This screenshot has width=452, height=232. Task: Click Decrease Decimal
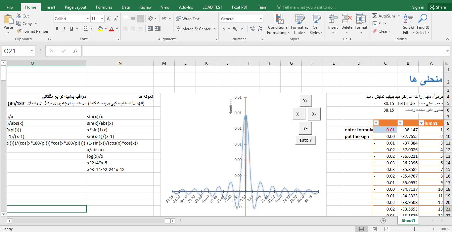point(260,29)
